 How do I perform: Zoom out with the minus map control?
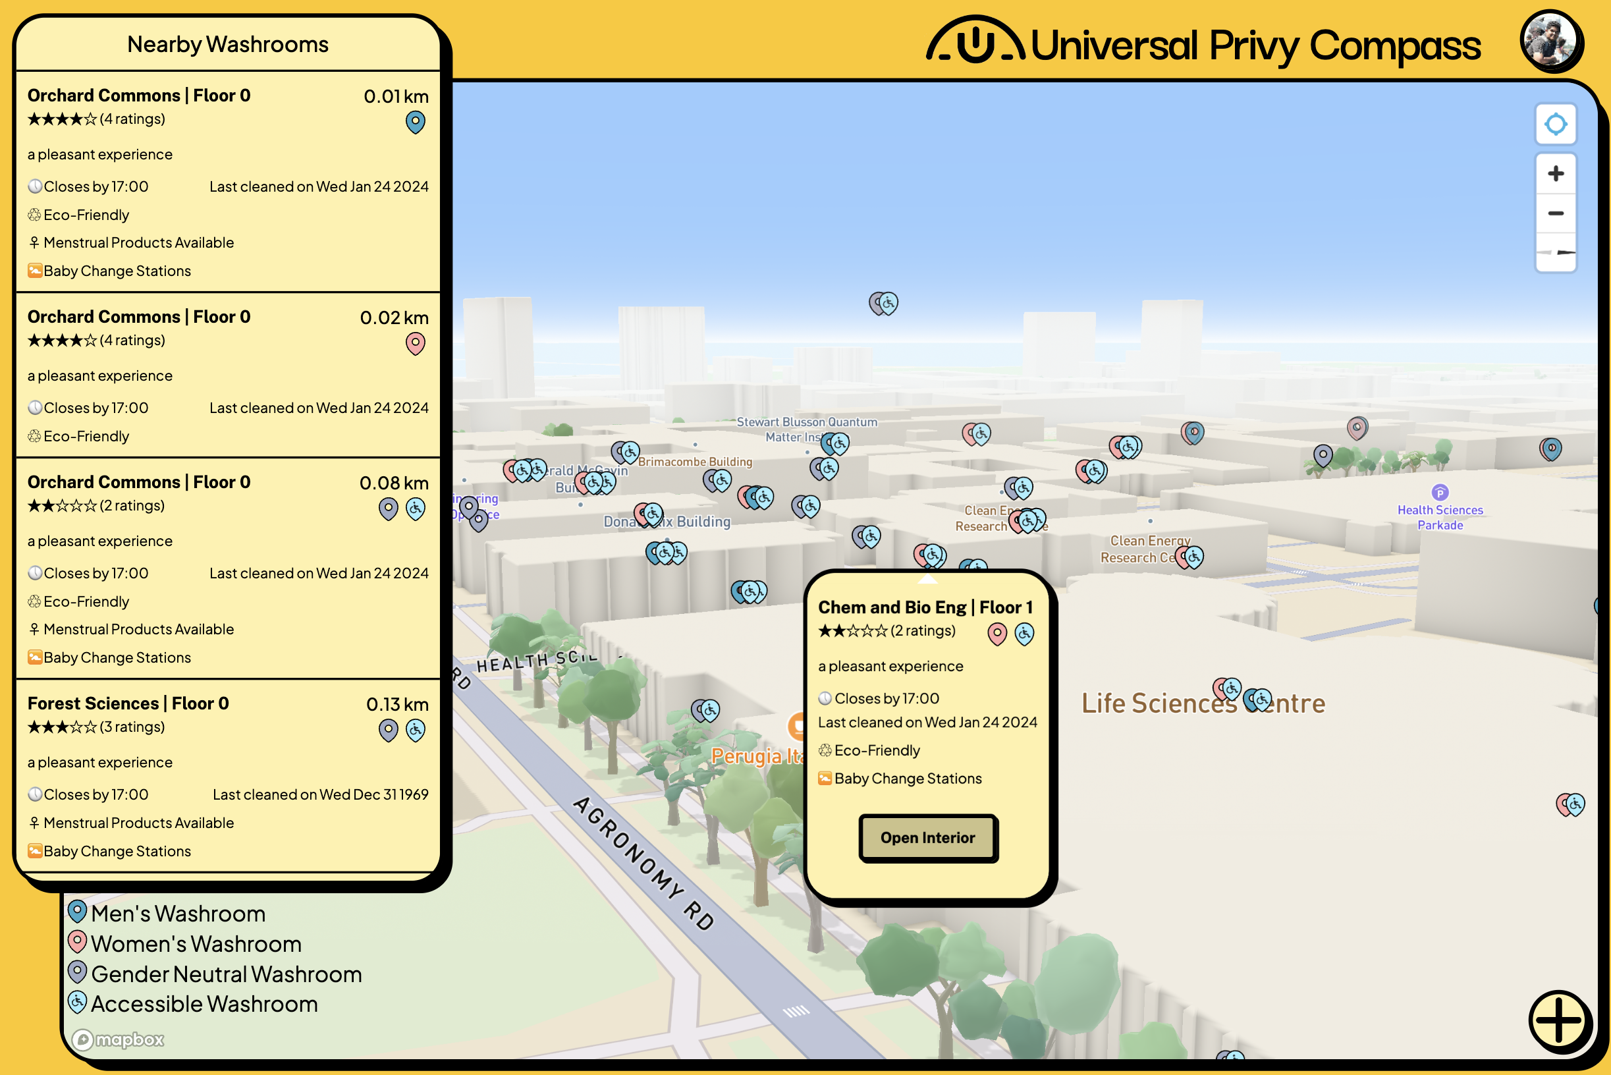tap(1555, 213)
